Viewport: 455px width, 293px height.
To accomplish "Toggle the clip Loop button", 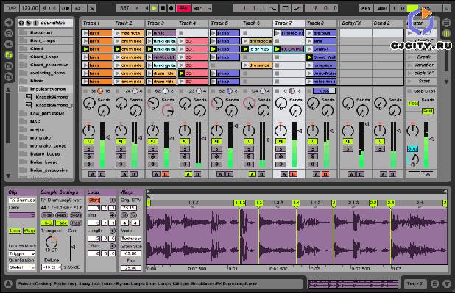I will pyautogui.click(x=15, y=231).
